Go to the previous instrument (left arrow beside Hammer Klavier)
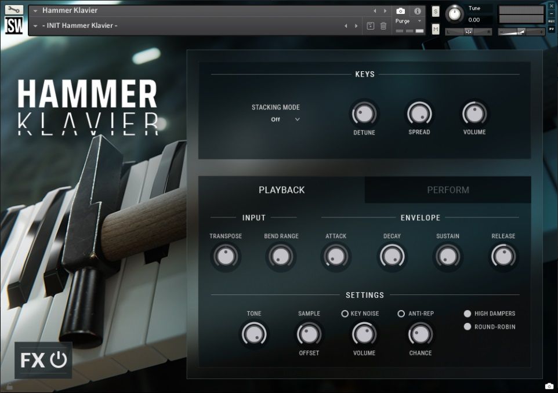 coord(375,11)
